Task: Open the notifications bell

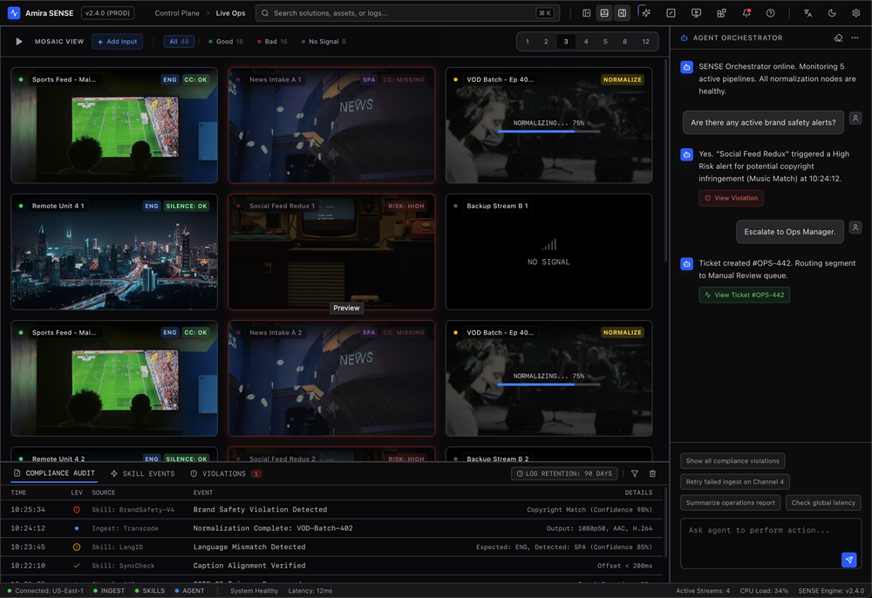Action: [x=746, y=13]
